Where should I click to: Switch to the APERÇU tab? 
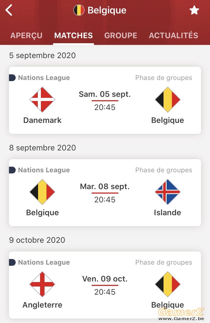pyautogui.click(x=26, y=35)
